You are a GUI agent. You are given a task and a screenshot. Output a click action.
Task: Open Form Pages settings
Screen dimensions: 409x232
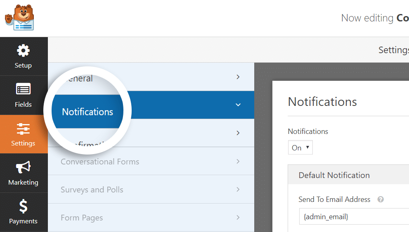[151, 218]
